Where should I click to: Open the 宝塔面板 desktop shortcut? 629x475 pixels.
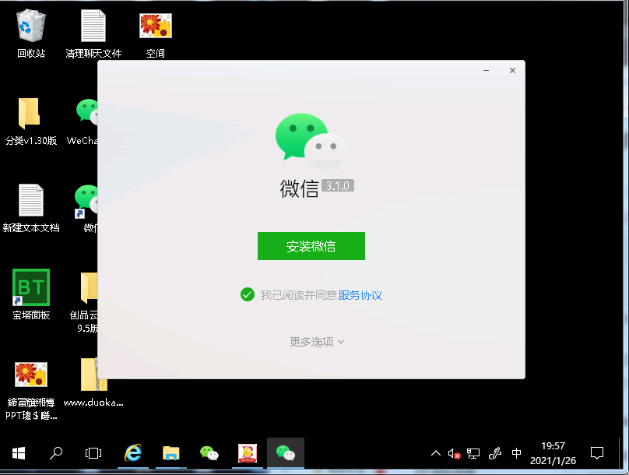(30, 286)
